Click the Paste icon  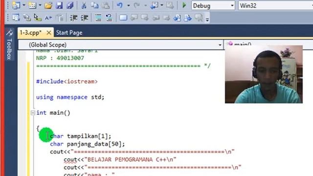click(x=106, y=5)
